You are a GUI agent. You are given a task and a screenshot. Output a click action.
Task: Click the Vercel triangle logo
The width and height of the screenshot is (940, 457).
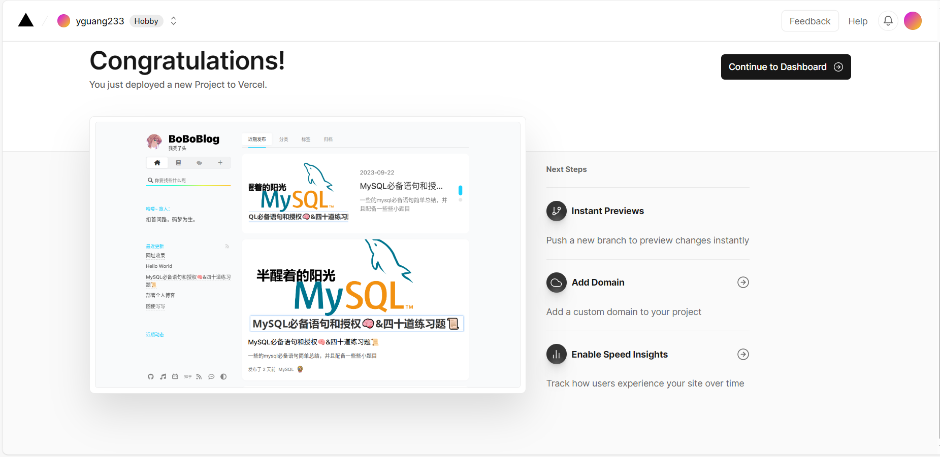(26, 20)
